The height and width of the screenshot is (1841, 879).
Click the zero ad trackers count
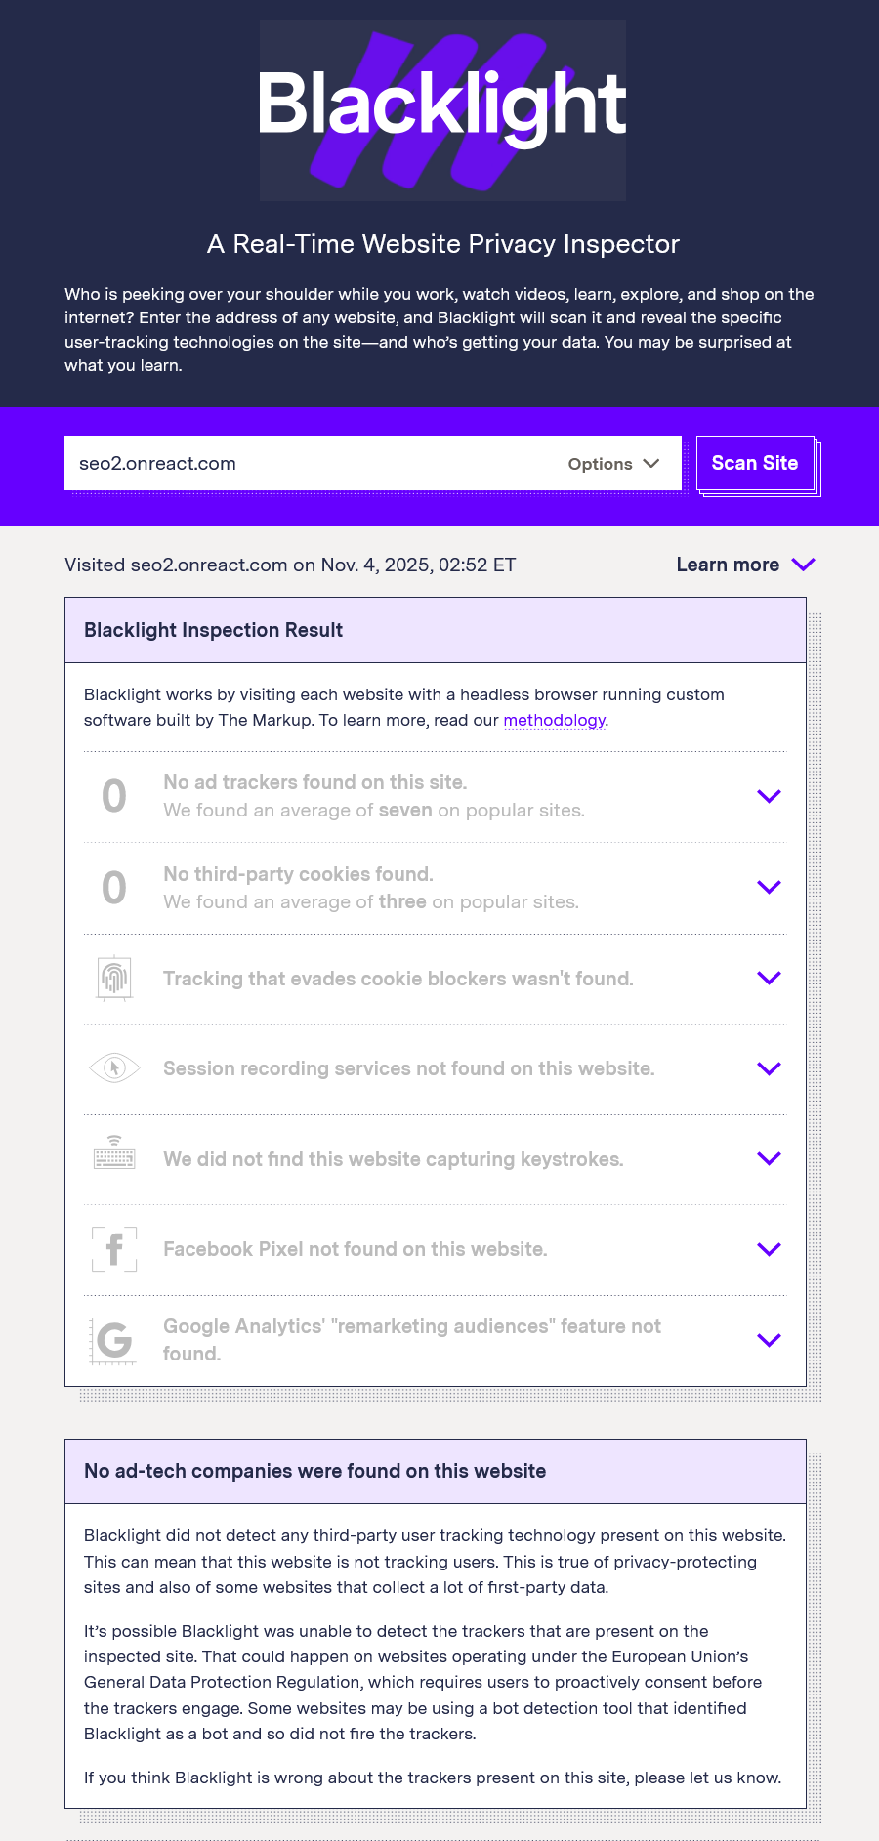coord(114,796)
